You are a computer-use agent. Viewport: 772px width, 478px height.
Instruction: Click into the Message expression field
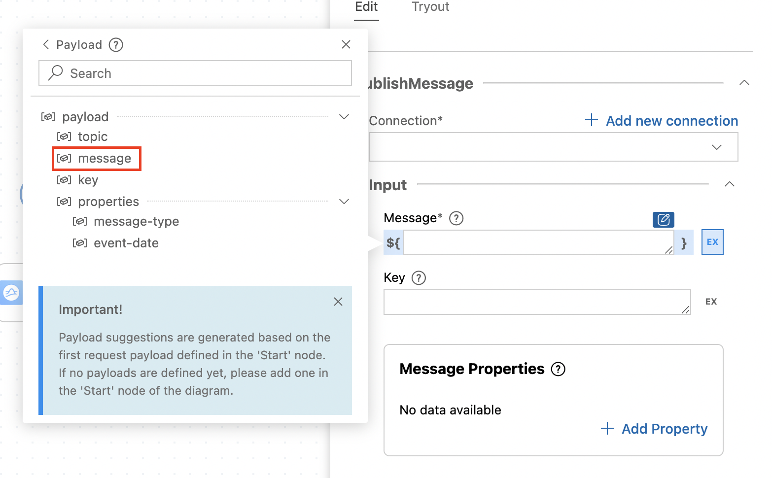coord(538,242)
